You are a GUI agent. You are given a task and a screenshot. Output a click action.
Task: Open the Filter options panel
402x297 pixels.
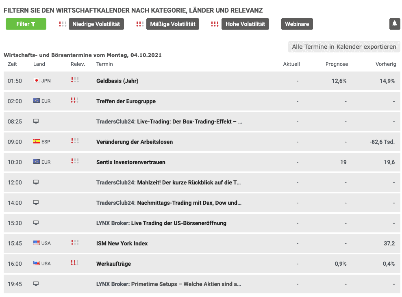pos(26,24)
